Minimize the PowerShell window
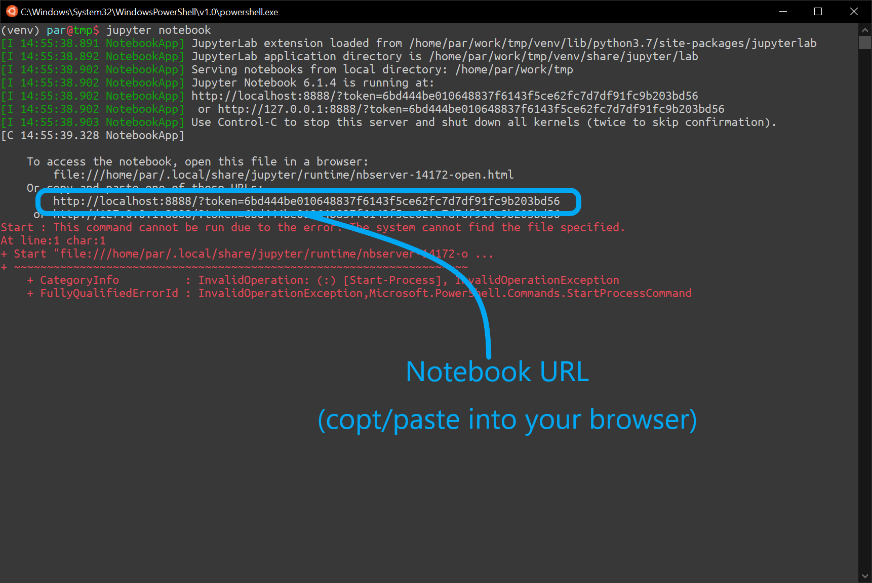This screenshot has height=583, width=872. [783, 12]
